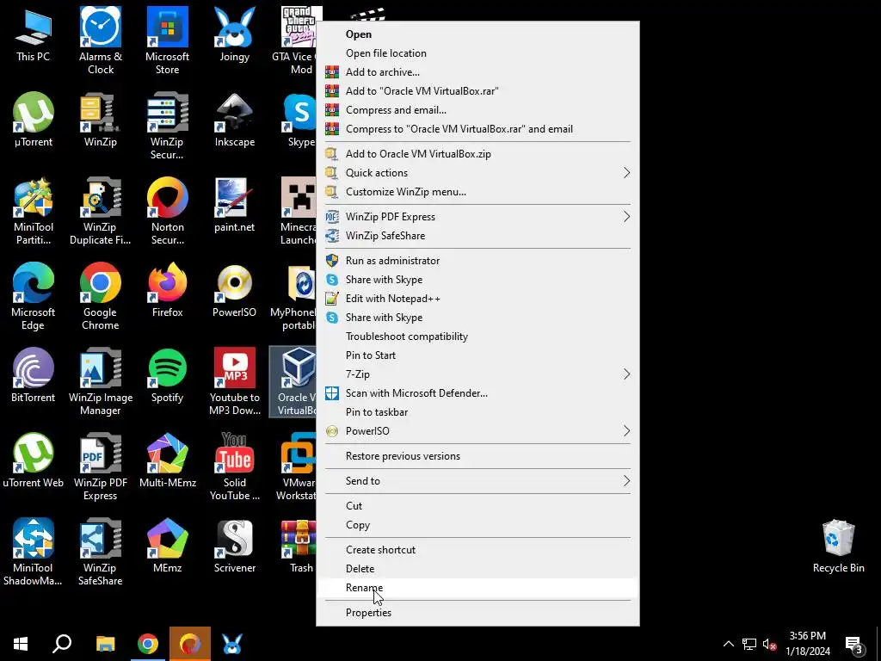Viewport: 881px width, 661px height.
Task: Open the Windows Start menu
Action: (x=21, y=644)
